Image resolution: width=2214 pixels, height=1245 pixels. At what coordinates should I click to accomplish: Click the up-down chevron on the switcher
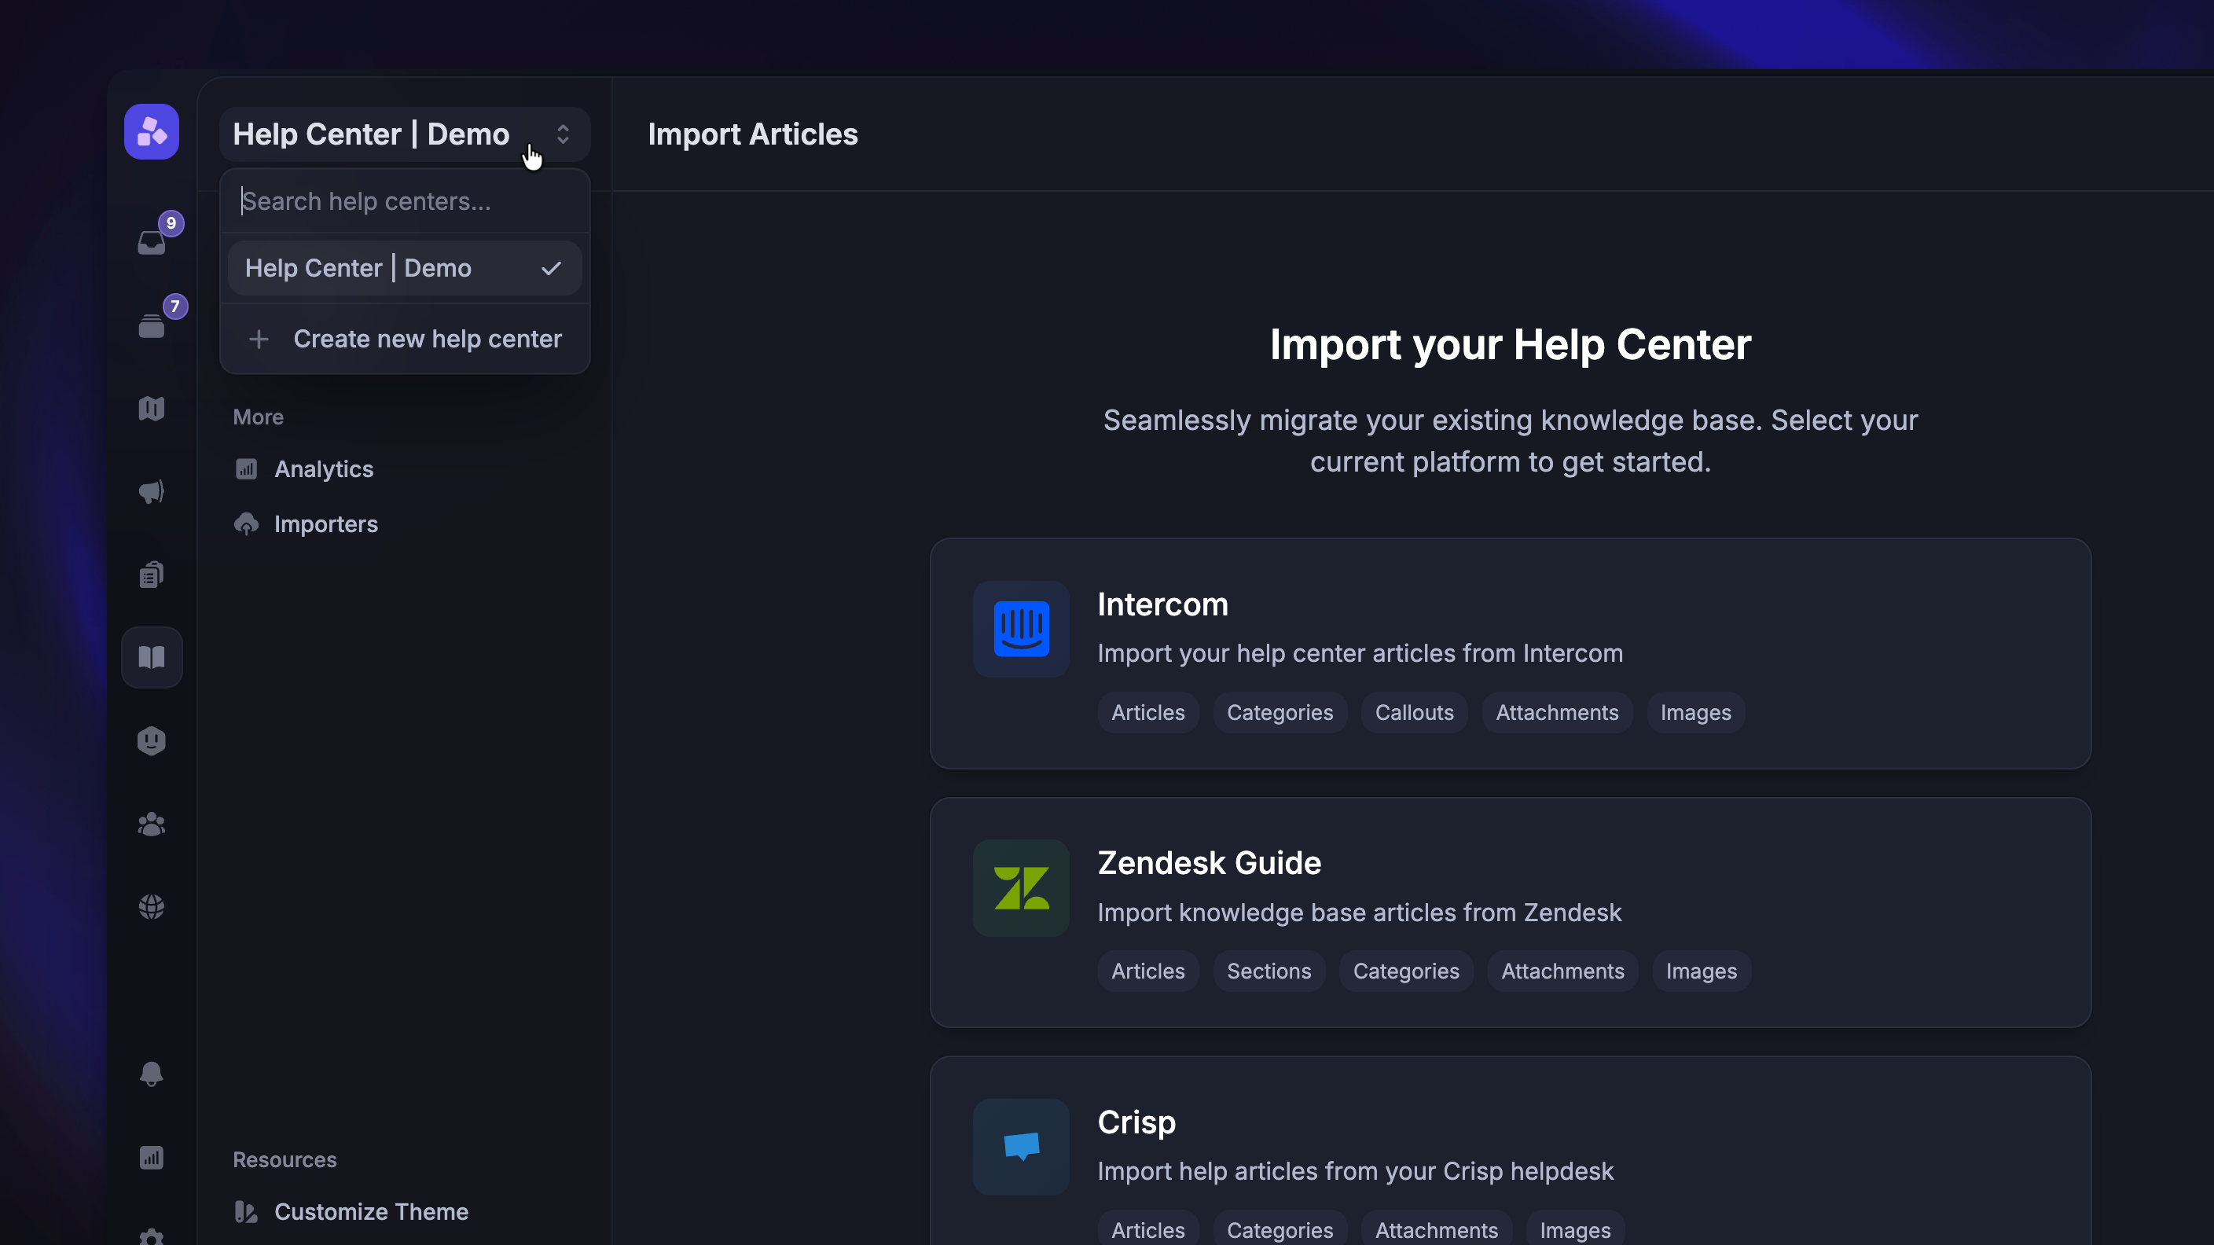tap(563, 134)
